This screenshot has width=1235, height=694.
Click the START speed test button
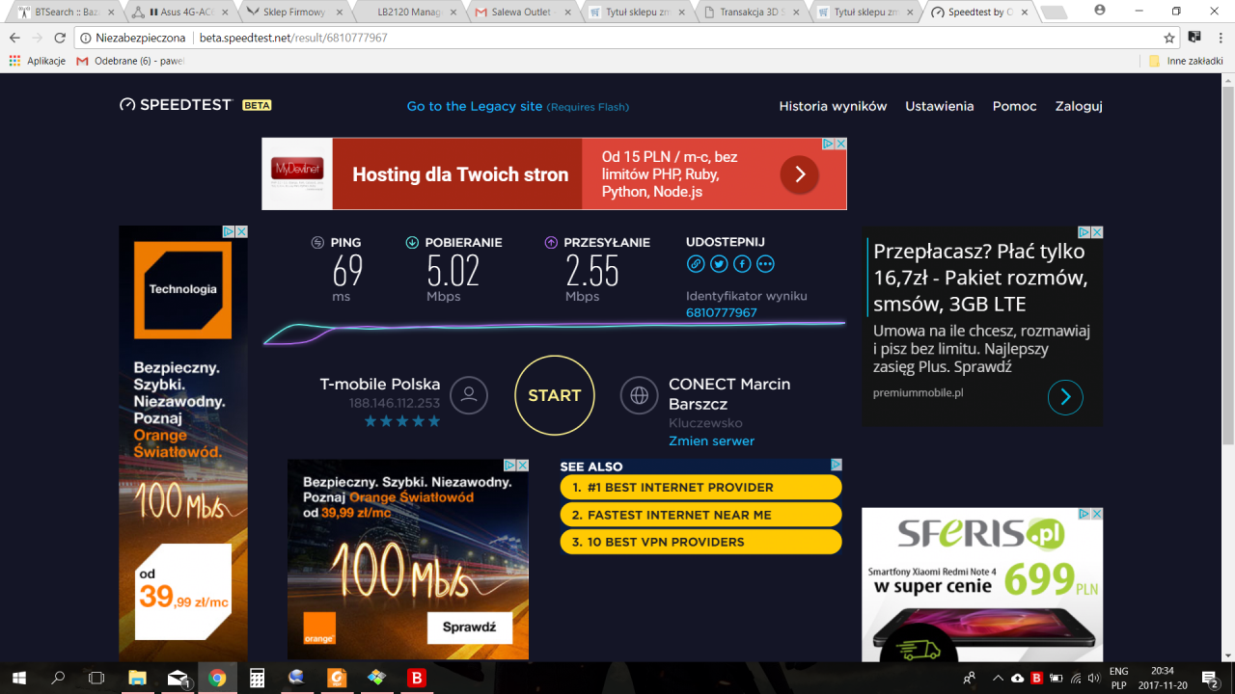pyautogui.click(x=555, y=395)
